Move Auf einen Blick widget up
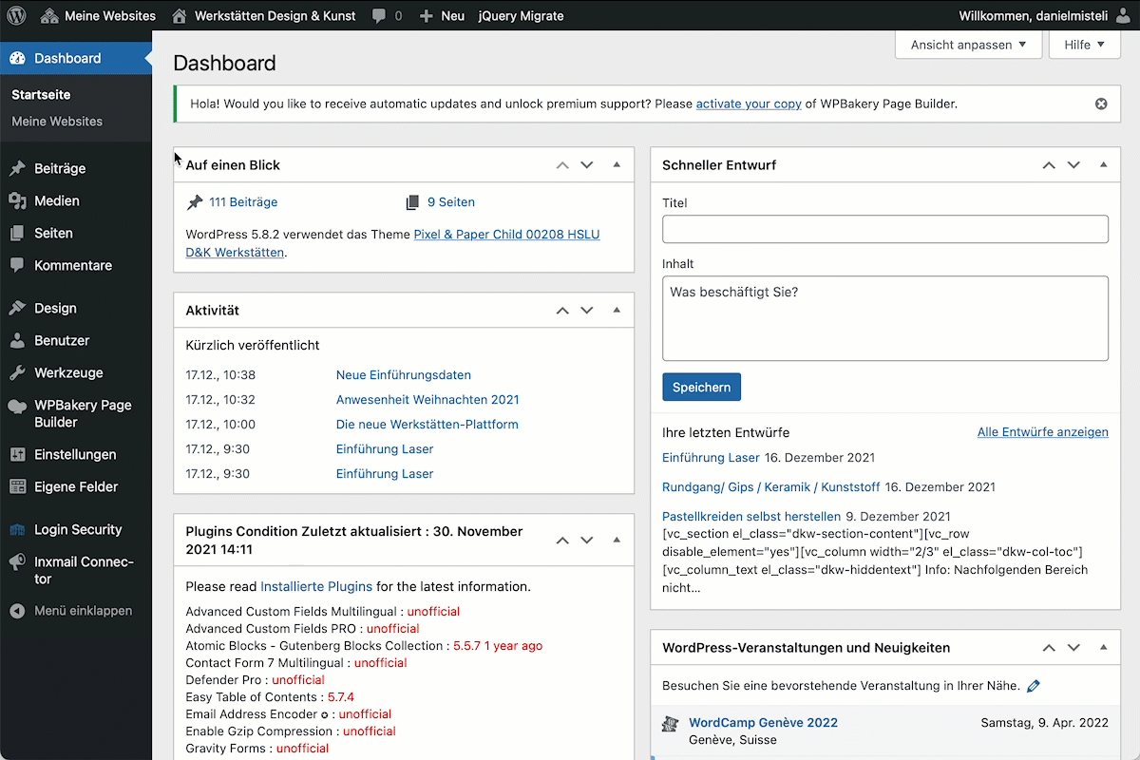This screenshot has width=1140, height=760. pyautogui.click(x=562, y=164)
